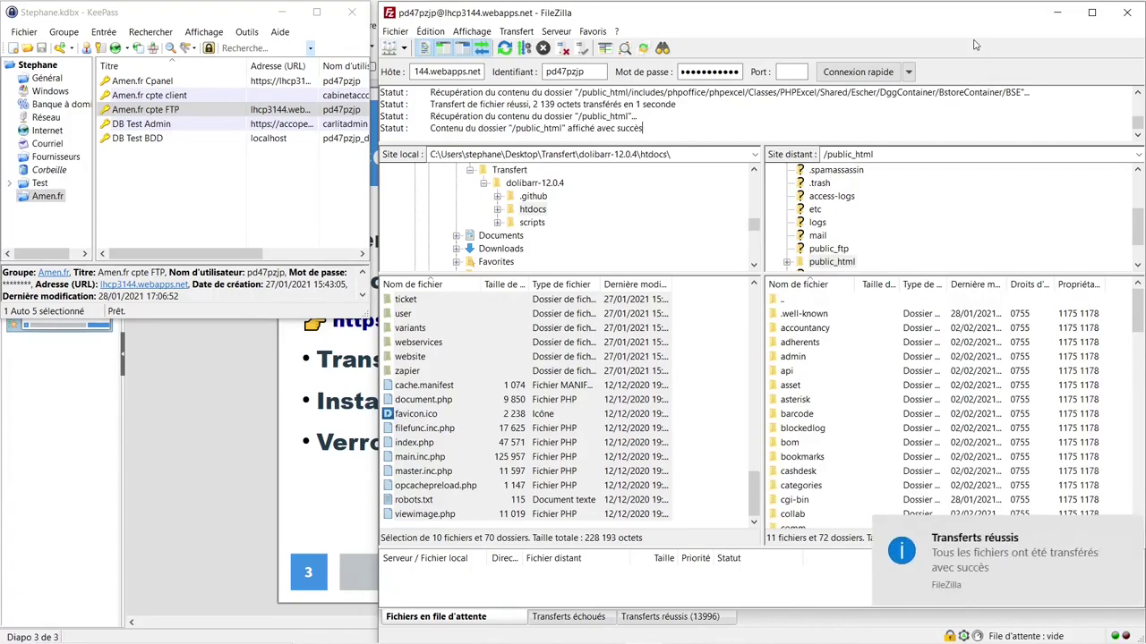1146x644 pixels.
Task: Click the binoculars file search icon
Action: click(x=663, y=48)
